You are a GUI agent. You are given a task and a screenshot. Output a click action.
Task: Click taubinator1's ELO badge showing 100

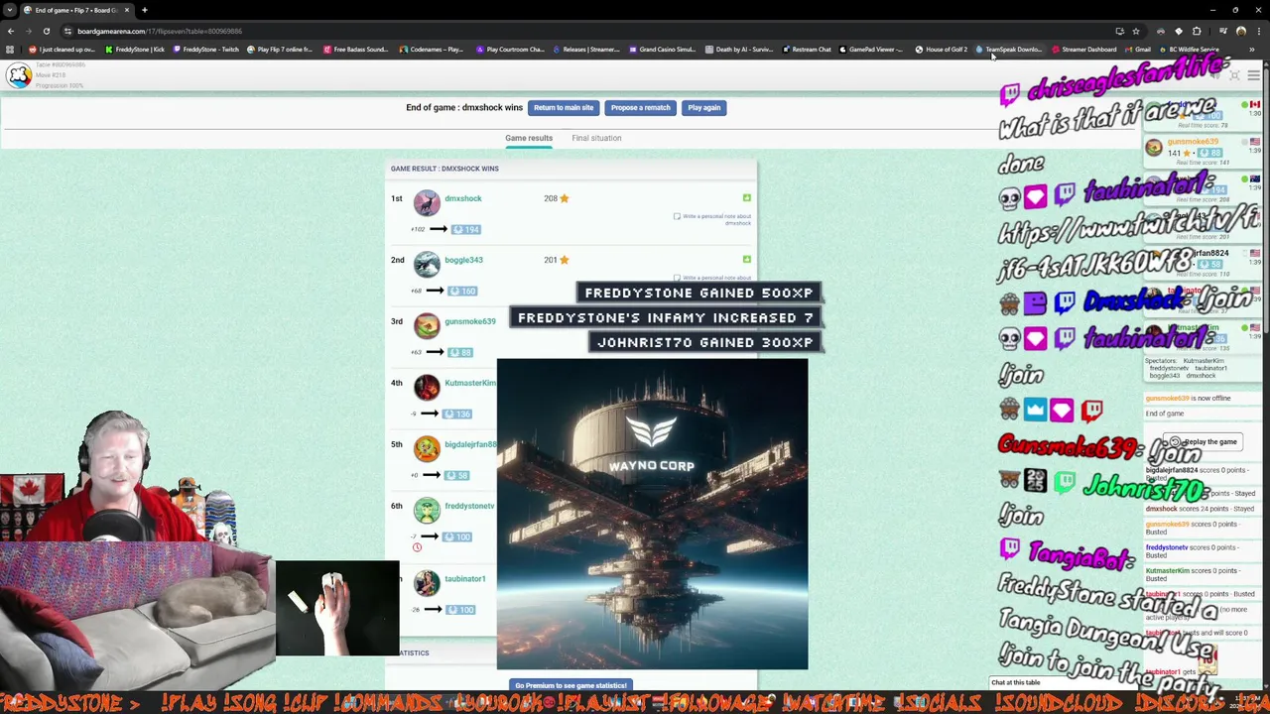click(462, 609)
